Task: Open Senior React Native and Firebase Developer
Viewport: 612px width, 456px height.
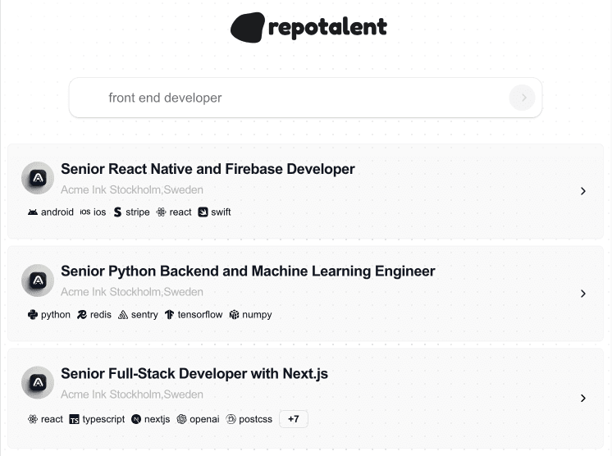Action: (208, 169)
